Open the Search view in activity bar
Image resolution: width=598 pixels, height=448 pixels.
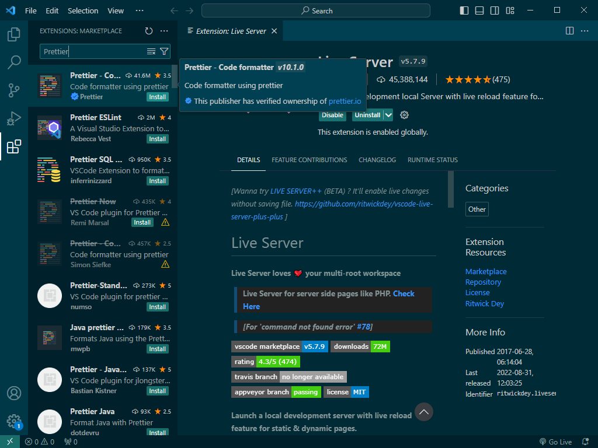[x=14, y=62]
